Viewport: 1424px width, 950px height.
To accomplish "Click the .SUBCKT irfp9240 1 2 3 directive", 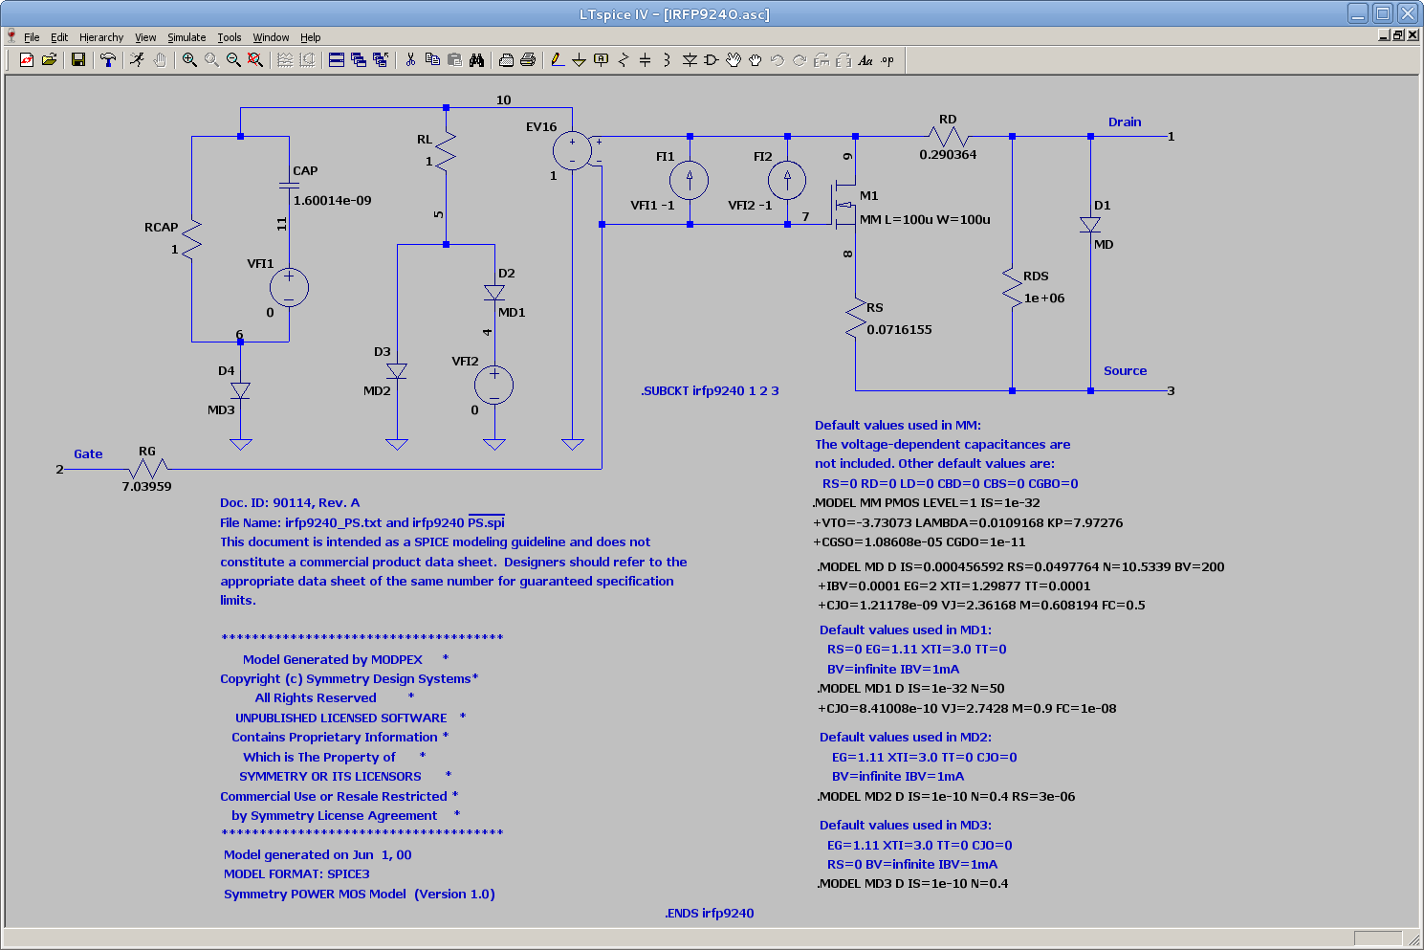I will [x=710, y=390].
